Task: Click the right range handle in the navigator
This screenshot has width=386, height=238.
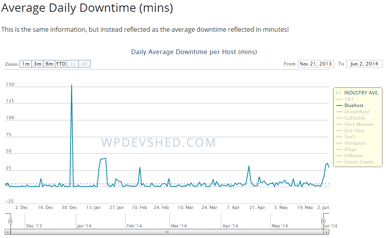Action: 324,221
